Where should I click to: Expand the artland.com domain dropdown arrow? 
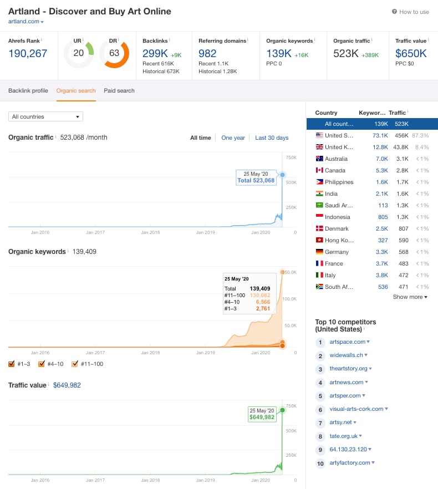42,22
